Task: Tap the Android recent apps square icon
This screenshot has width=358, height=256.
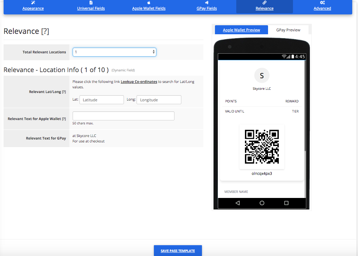Action: click(x=286, y=203)
